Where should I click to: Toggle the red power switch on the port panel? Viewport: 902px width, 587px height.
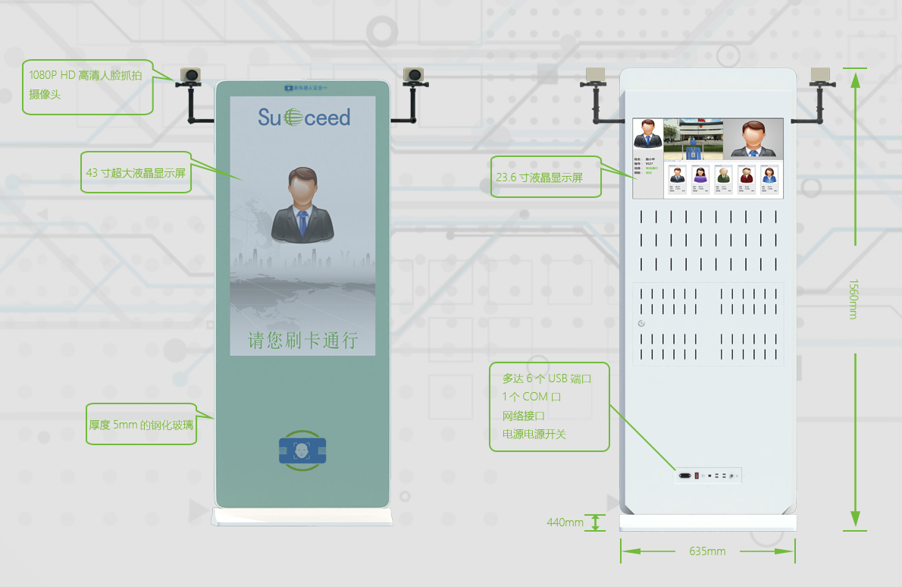tap(697, 476)
